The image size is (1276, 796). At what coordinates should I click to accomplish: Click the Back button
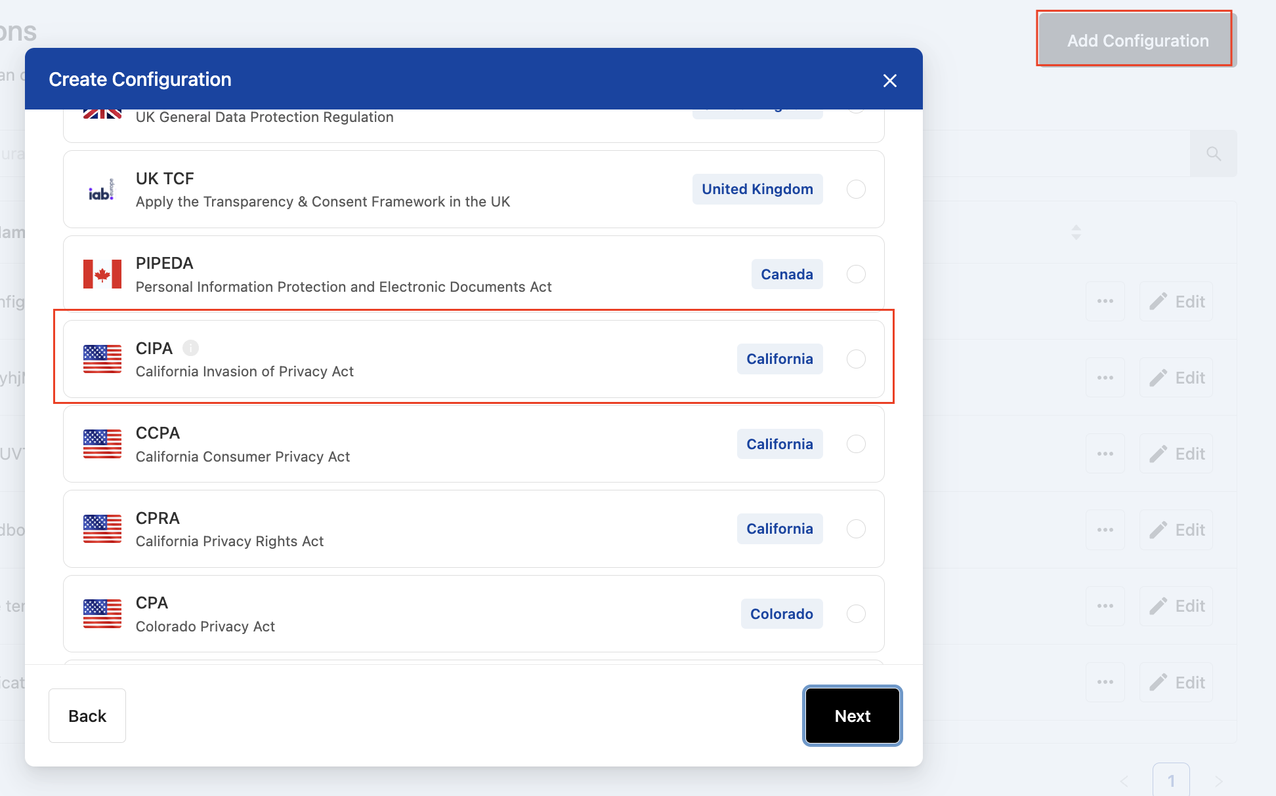[x=87, y=716]
